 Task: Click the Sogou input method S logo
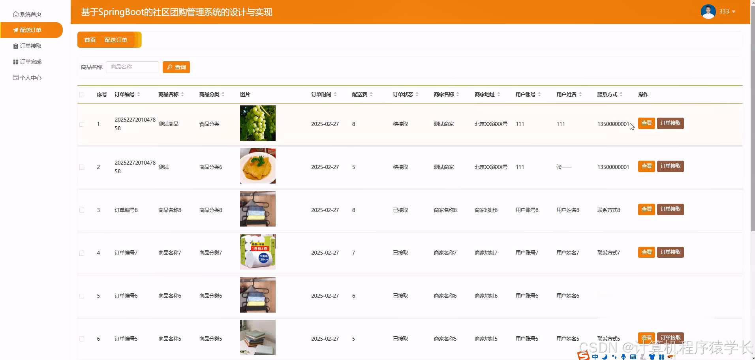pyautogui.click(x=583, y=356)
